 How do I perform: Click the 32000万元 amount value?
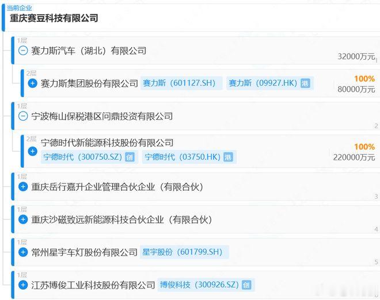pos(356,57)
